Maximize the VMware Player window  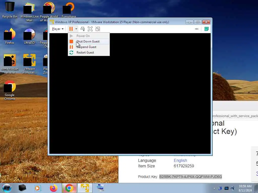click(198, 22)
